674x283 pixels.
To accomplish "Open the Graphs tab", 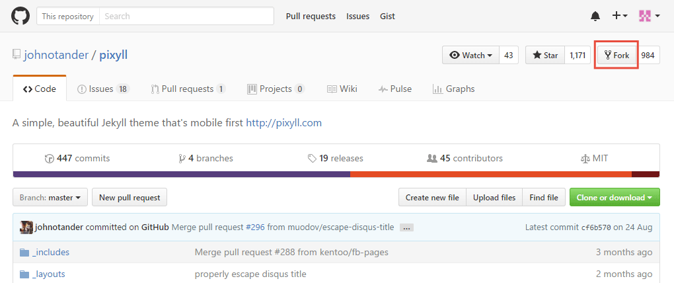I will click(454, 89).
